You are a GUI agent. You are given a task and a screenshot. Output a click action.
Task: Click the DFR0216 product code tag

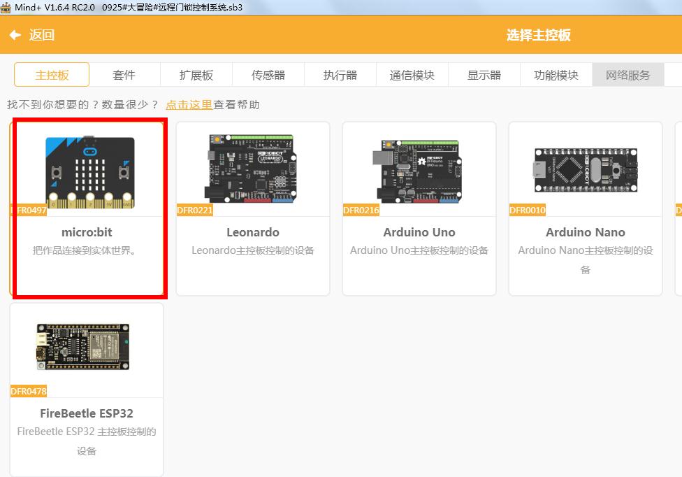[361, 211]
